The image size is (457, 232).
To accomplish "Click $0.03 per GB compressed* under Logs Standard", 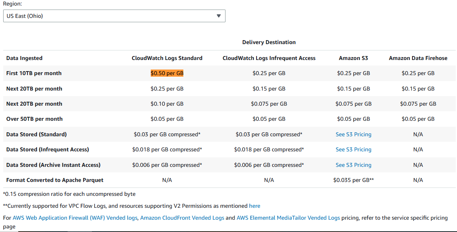I will (x=167, y=134).
